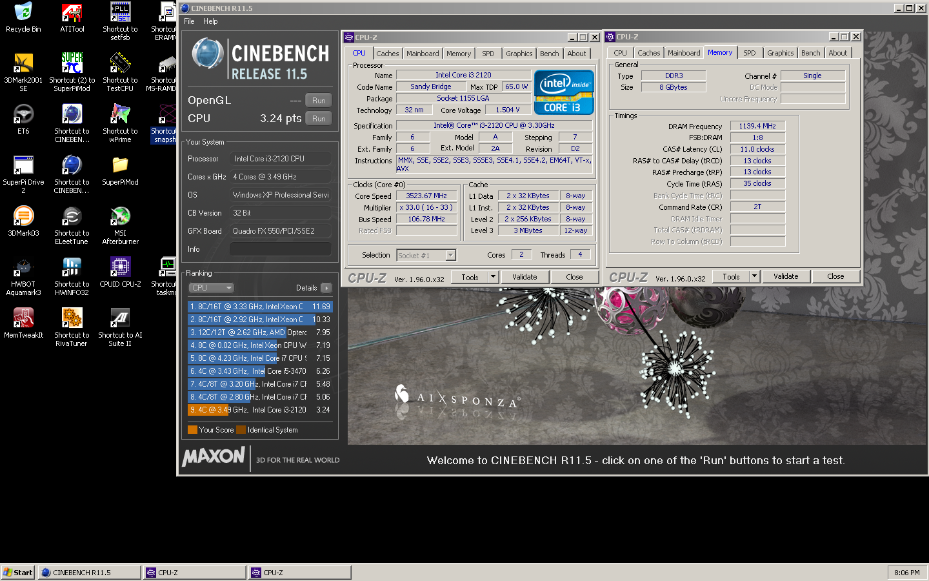This screenshot has height=581, width=929.
Task: Open Graphics tab in left CPU-Z window
Action: (x=519, y=54)
